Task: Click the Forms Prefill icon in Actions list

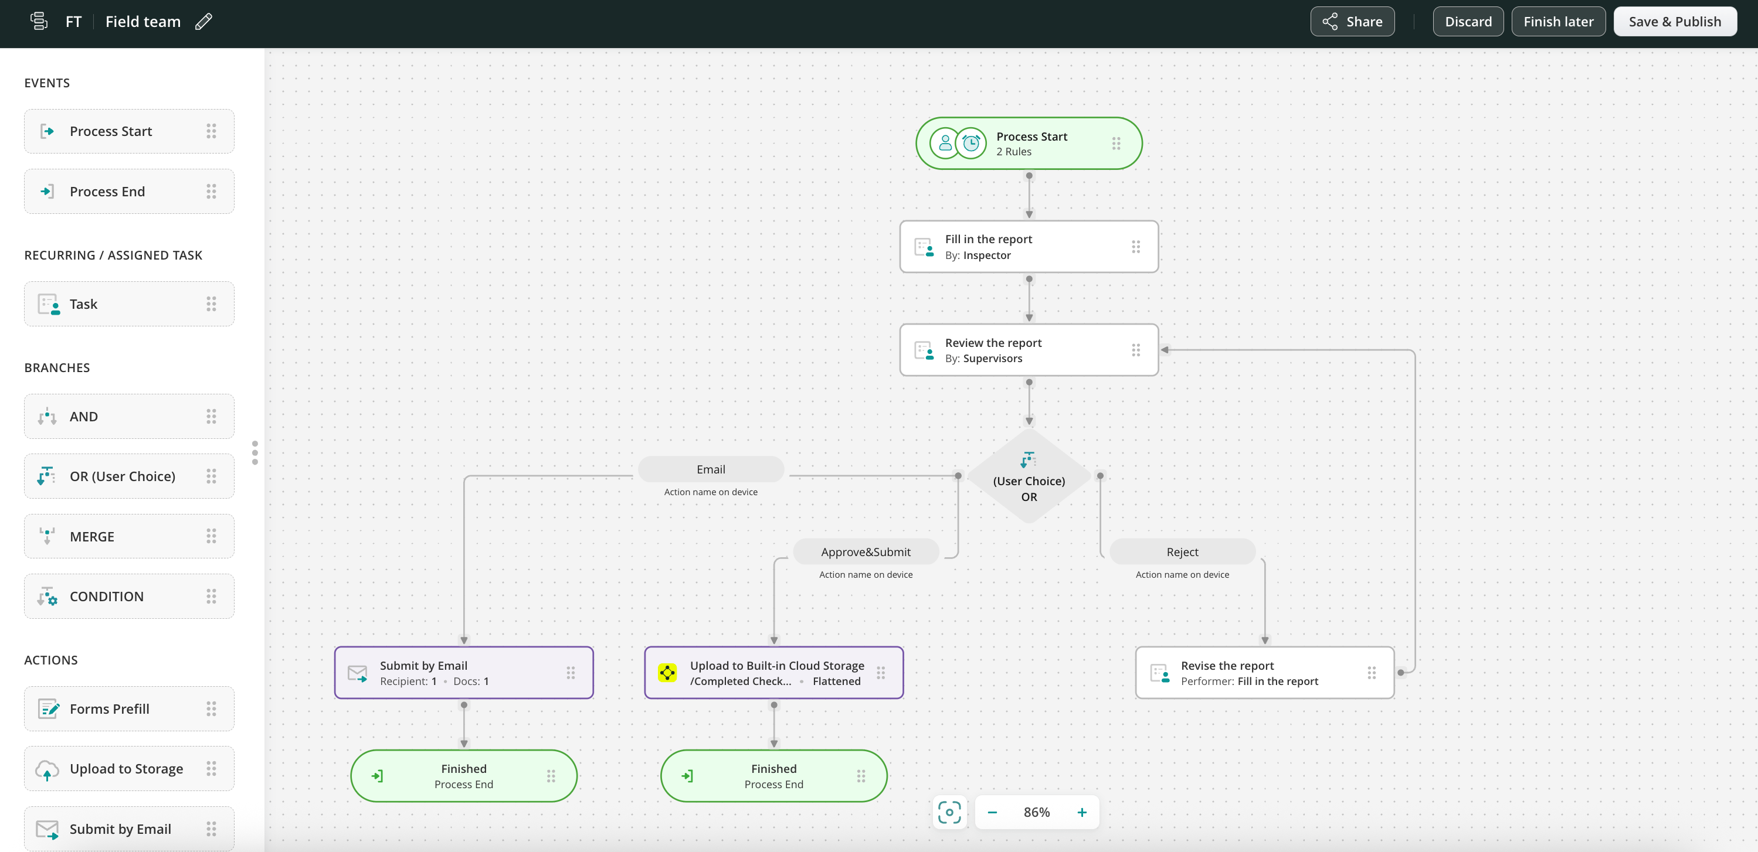Action: click(x=47, y=709)
